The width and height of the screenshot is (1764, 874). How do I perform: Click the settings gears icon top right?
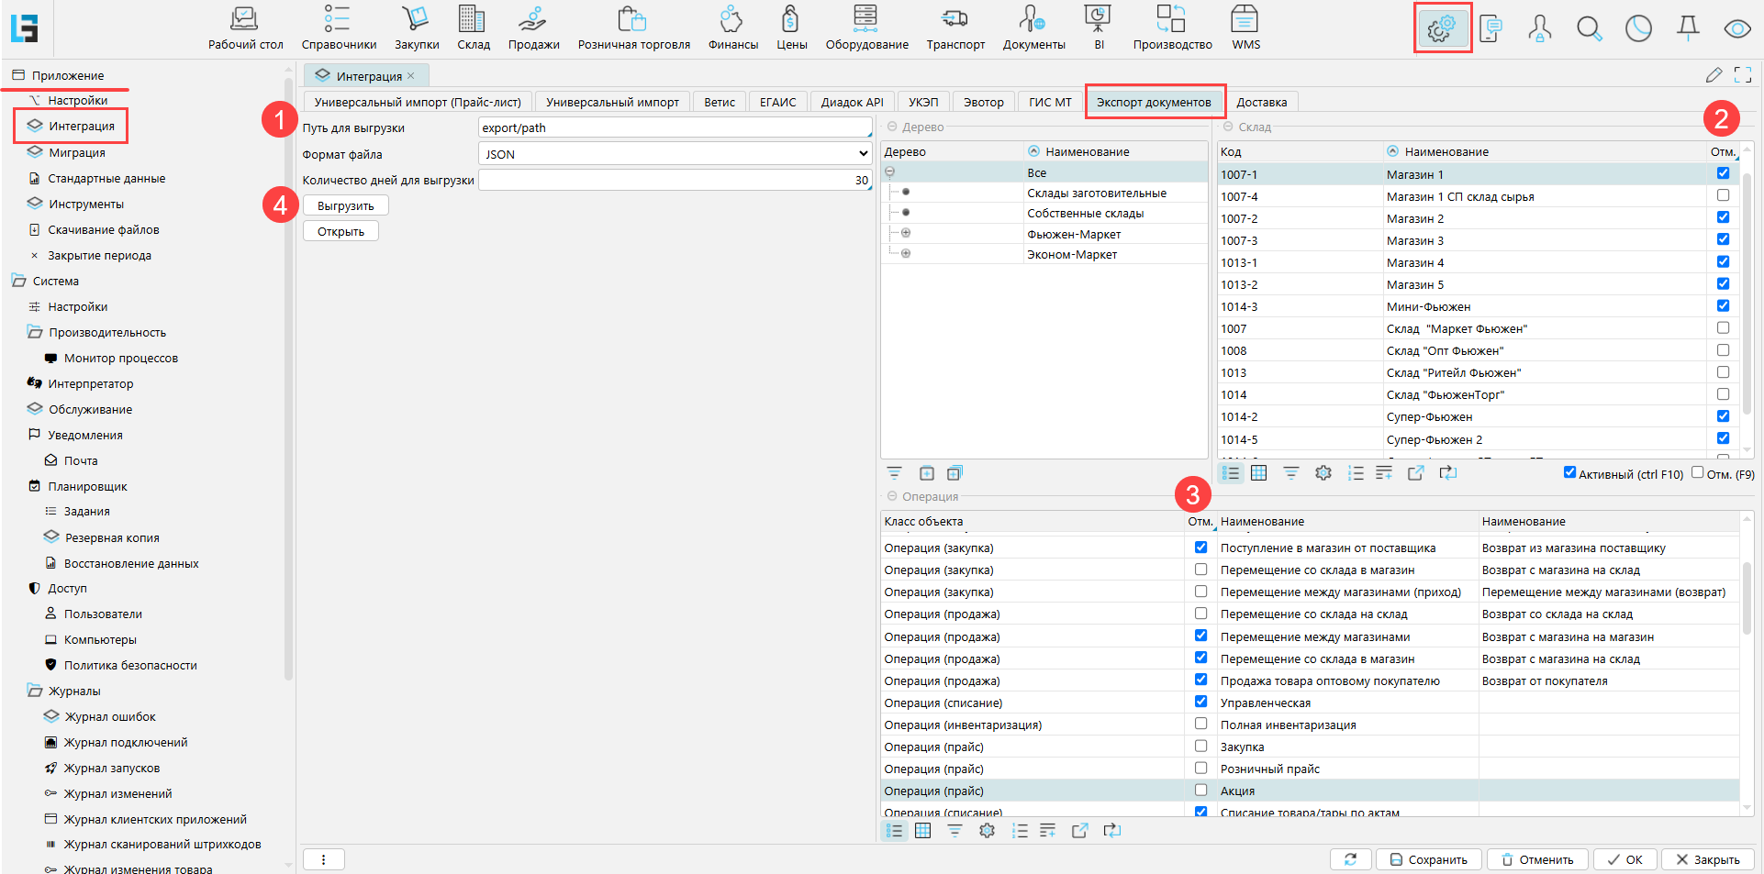[1441, 28]
